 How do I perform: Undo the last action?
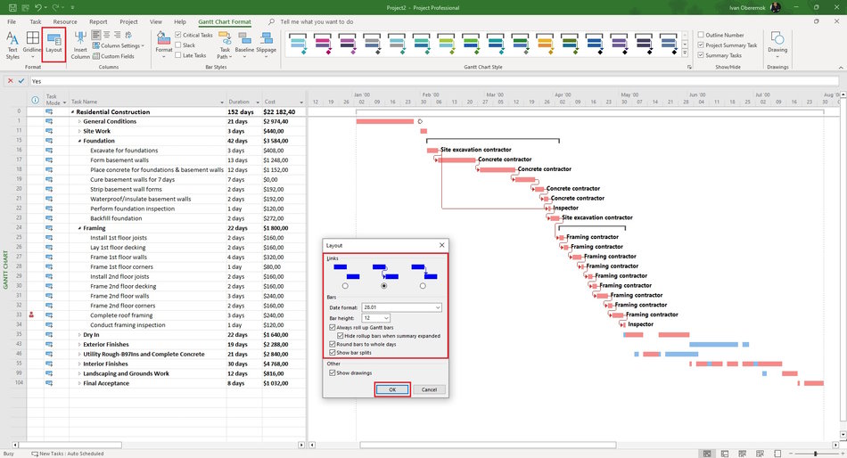tap(38, 7)
